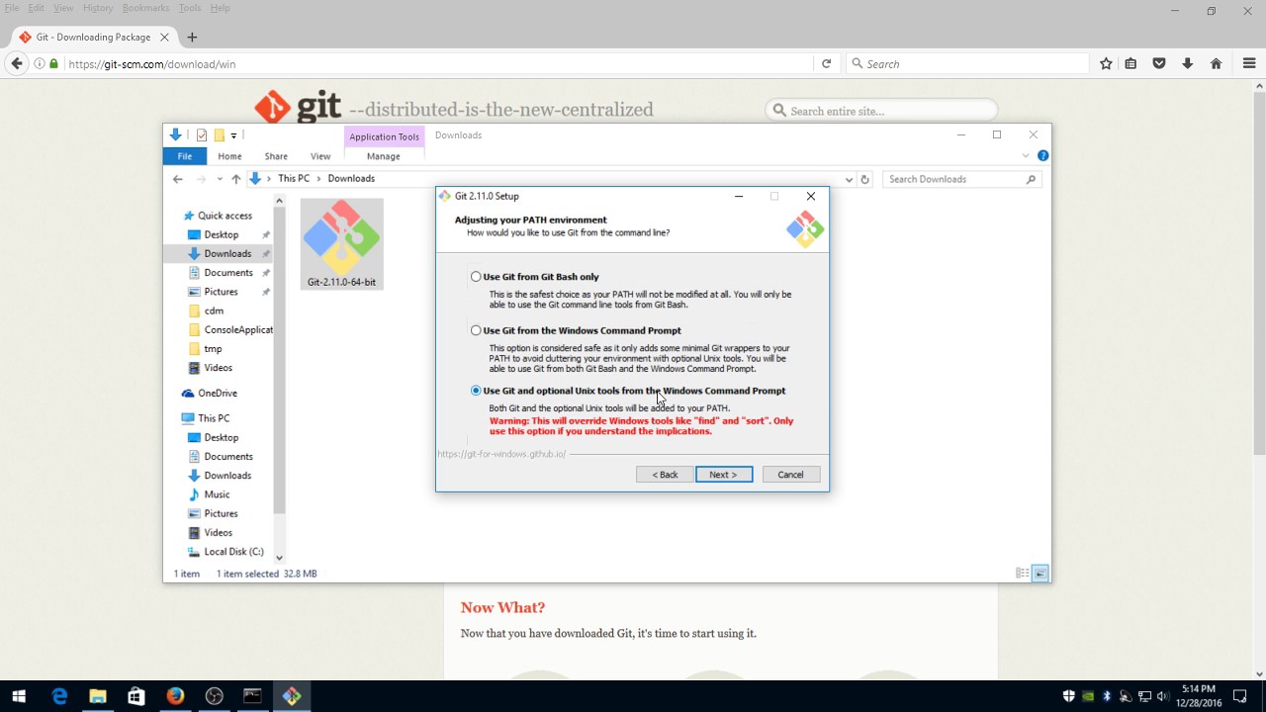Open Music under This PC
Screen dimensions: 1266x712
coord(217,494)
